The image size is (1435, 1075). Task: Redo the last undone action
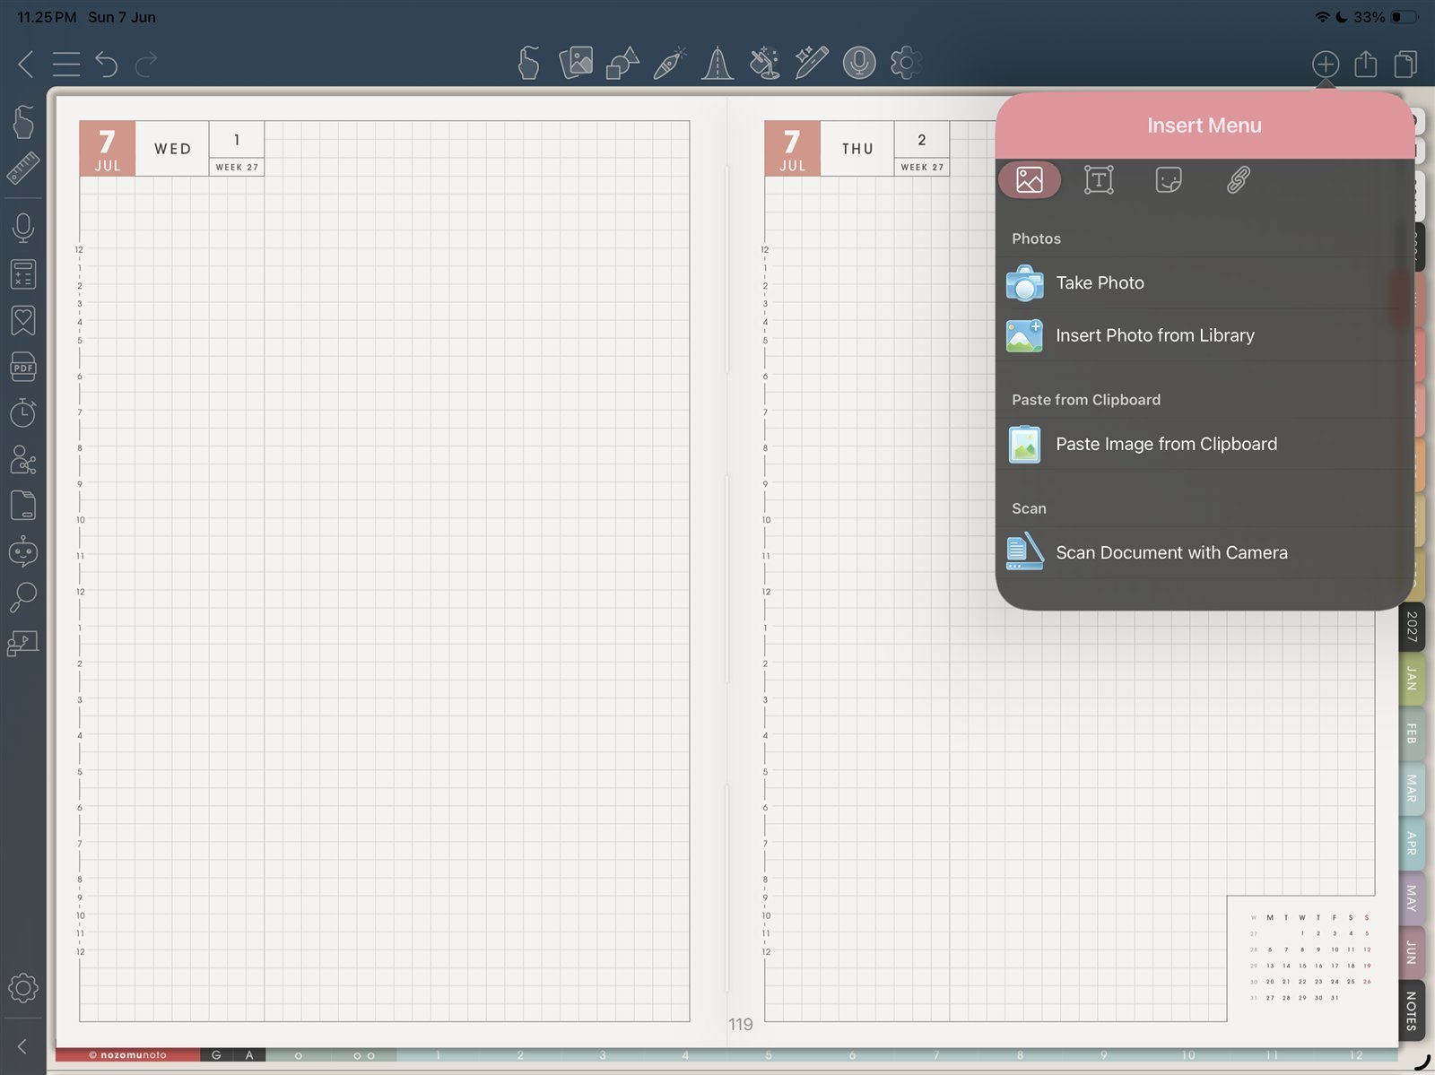(x=146, y=64)
